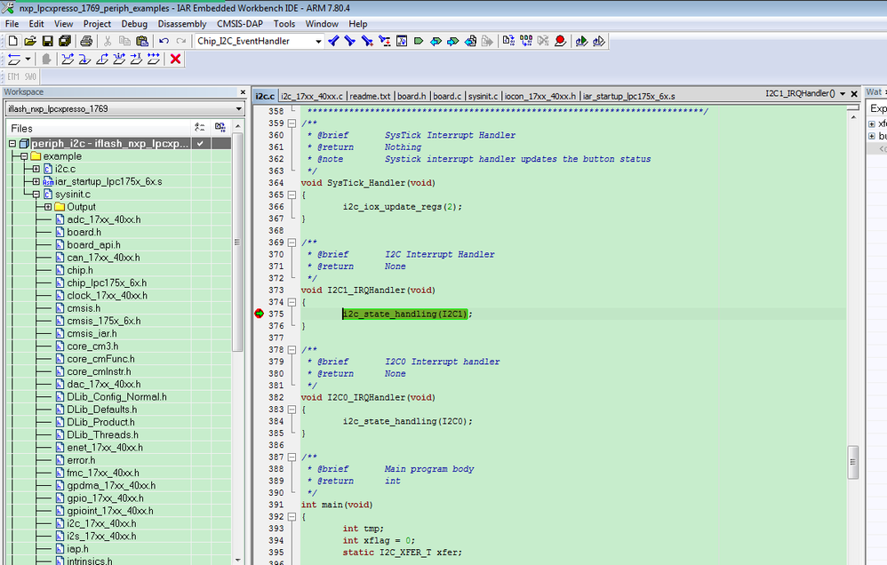Click the New document icon

coord(12,41)
